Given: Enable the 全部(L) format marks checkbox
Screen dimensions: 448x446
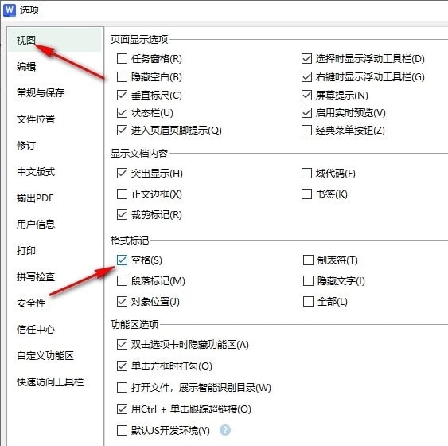Looking at the screenshot, I should pos(308,301).
